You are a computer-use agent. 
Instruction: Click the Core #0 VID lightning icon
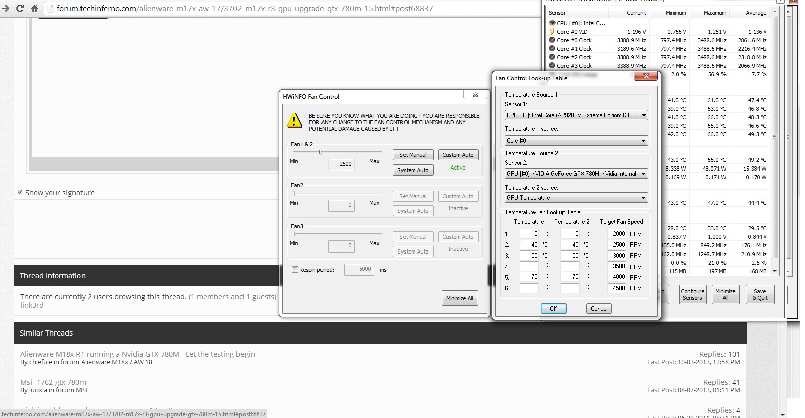pos(552,31)
